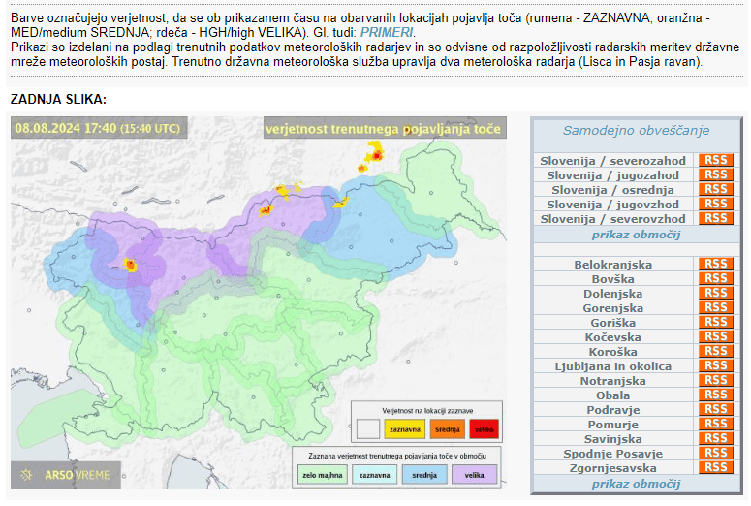Click RSS icon for Slovenija / severozahod
This screenshot has width=751, height=506.
pyautogui.click(x=715, y=161)
